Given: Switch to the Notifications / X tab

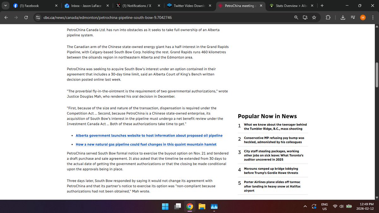Looking at the screenshot, I should pos(138,6).
